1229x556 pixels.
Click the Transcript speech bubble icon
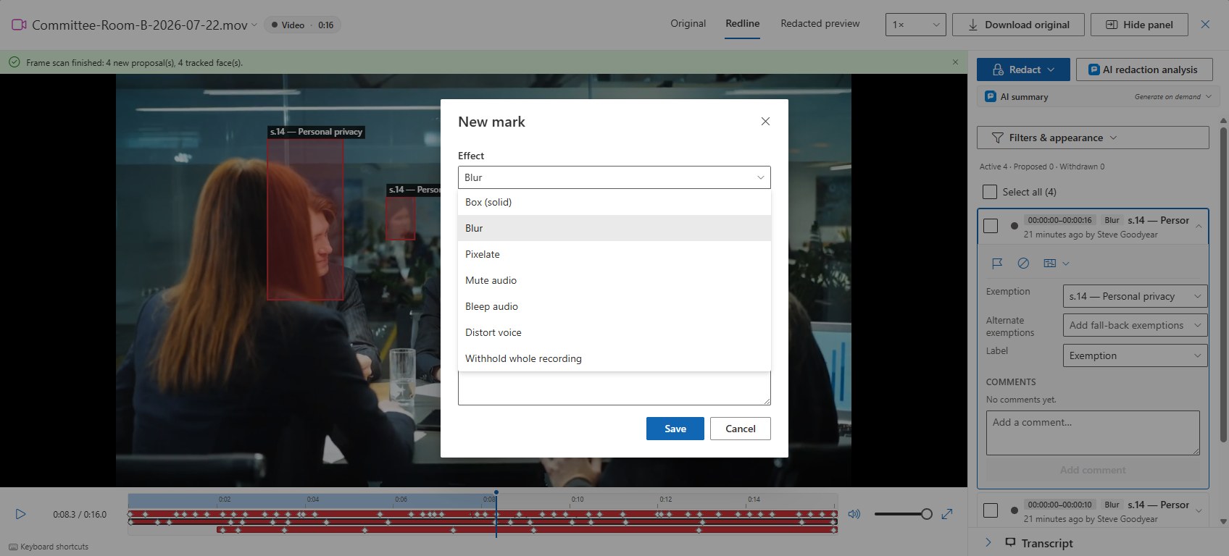click(1010, 542)
